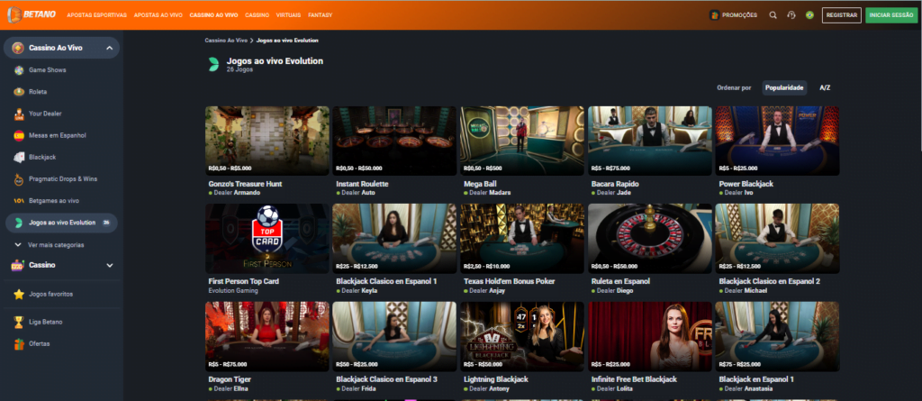Click the Blackjack cards icon
922x401 pixels.
(19, 157)
